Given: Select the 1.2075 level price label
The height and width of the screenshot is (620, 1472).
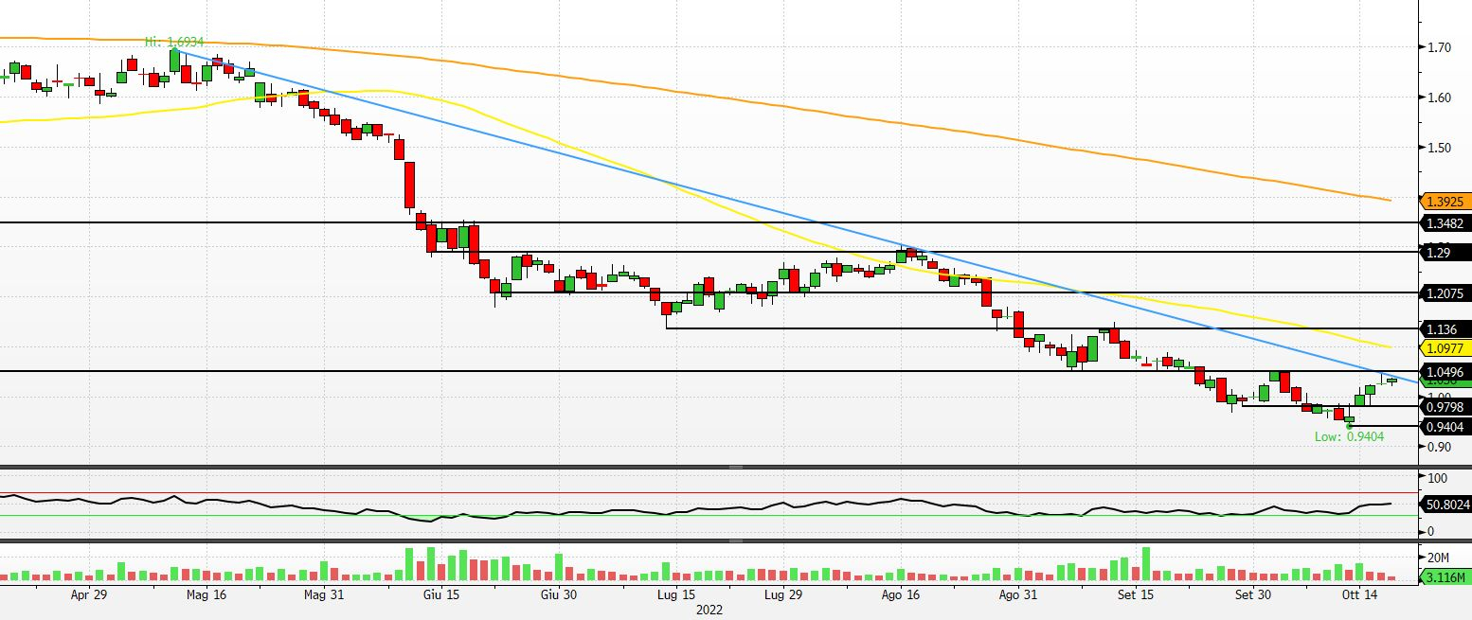Looking at the screenshot, I should 1445,294.
